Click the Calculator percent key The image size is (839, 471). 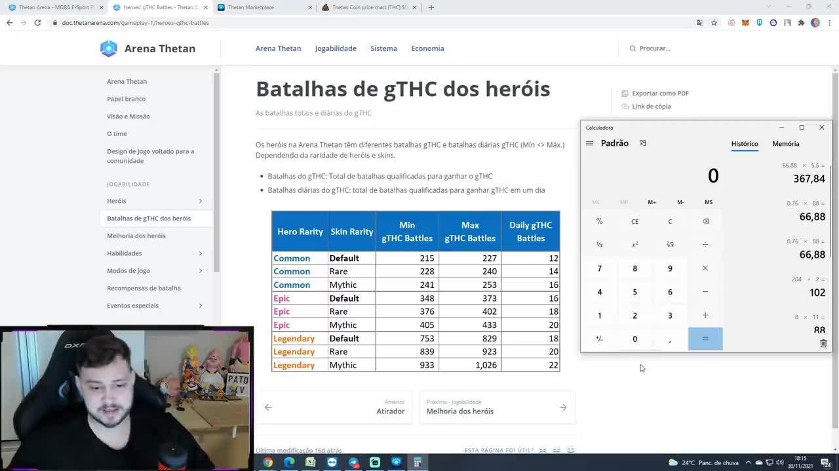pos(599,221)
